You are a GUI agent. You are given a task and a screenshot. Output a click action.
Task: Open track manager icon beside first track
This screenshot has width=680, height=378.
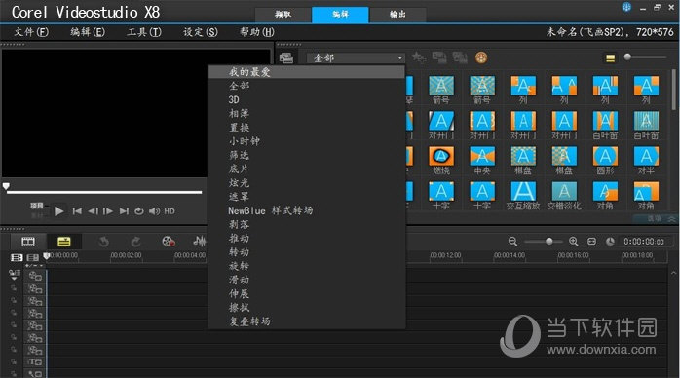pos(15,275)
